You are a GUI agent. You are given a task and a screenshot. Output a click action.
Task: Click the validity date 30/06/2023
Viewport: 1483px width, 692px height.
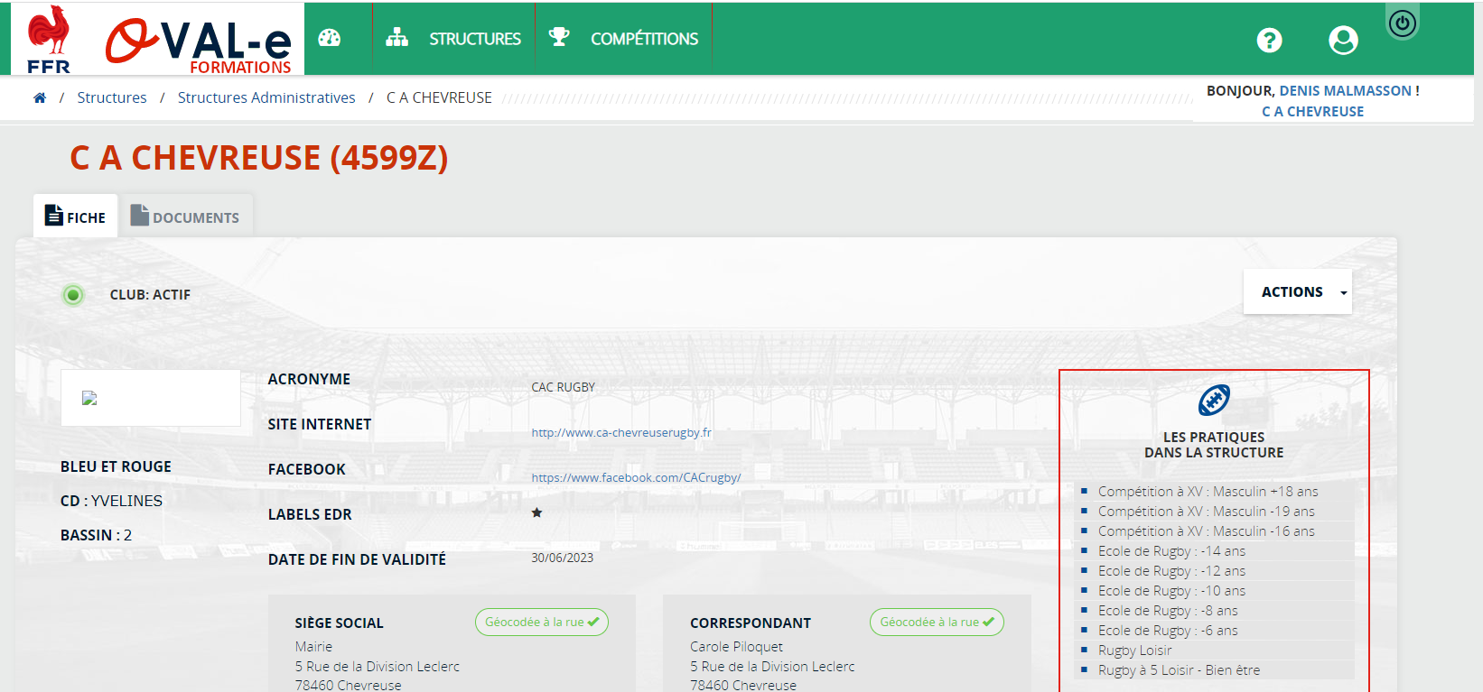point(562,558)
